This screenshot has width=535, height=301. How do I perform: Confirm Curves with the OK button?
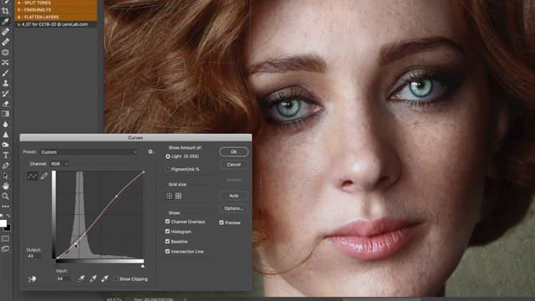point(234,152)
